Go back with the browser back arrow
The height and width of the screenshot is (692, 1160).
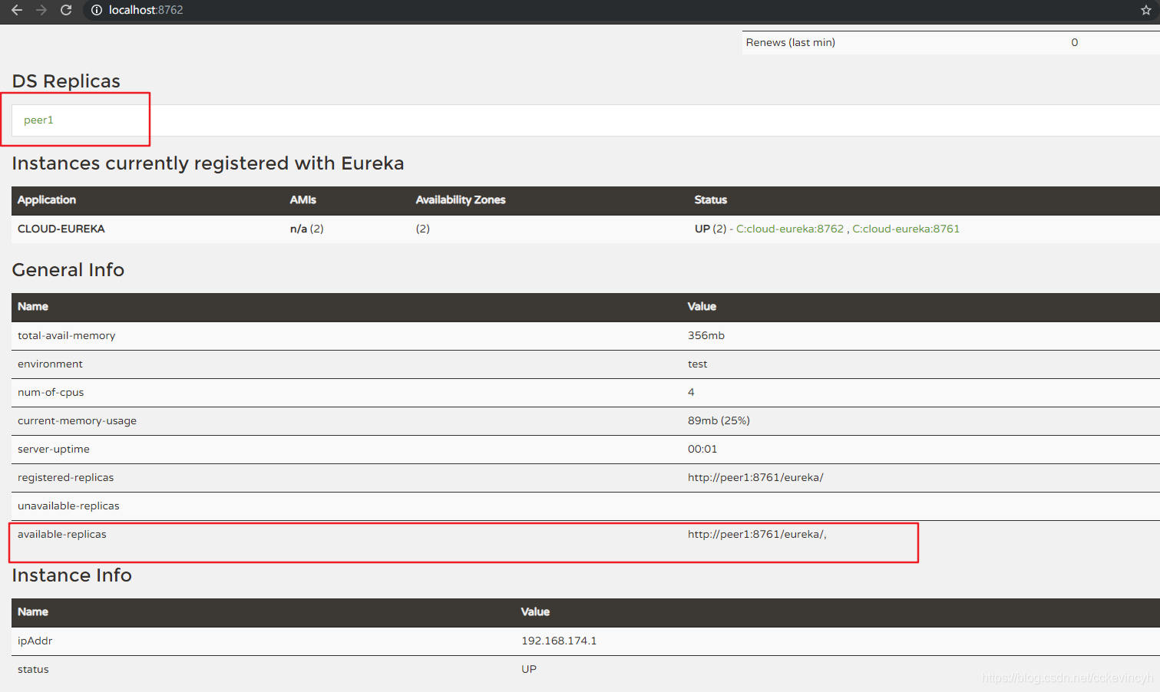pyautogui.click(x=17, y=10)
